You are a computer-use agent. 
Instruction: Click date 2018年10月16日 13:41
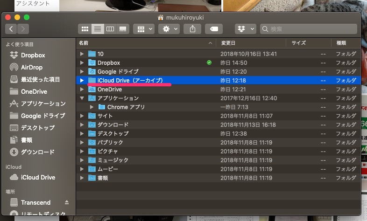pos(248,54)
